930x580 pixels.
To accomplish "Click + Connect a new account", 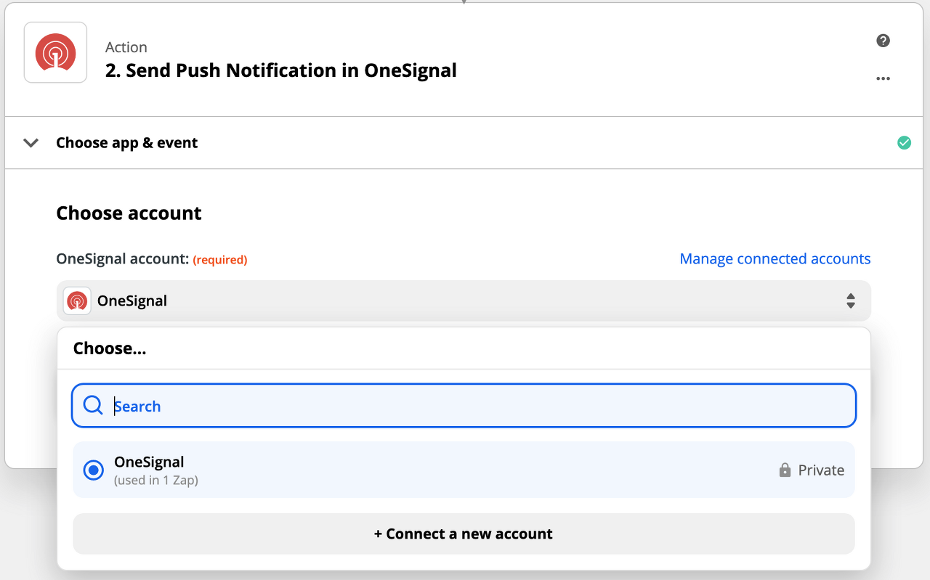I will tap(464, 534).
